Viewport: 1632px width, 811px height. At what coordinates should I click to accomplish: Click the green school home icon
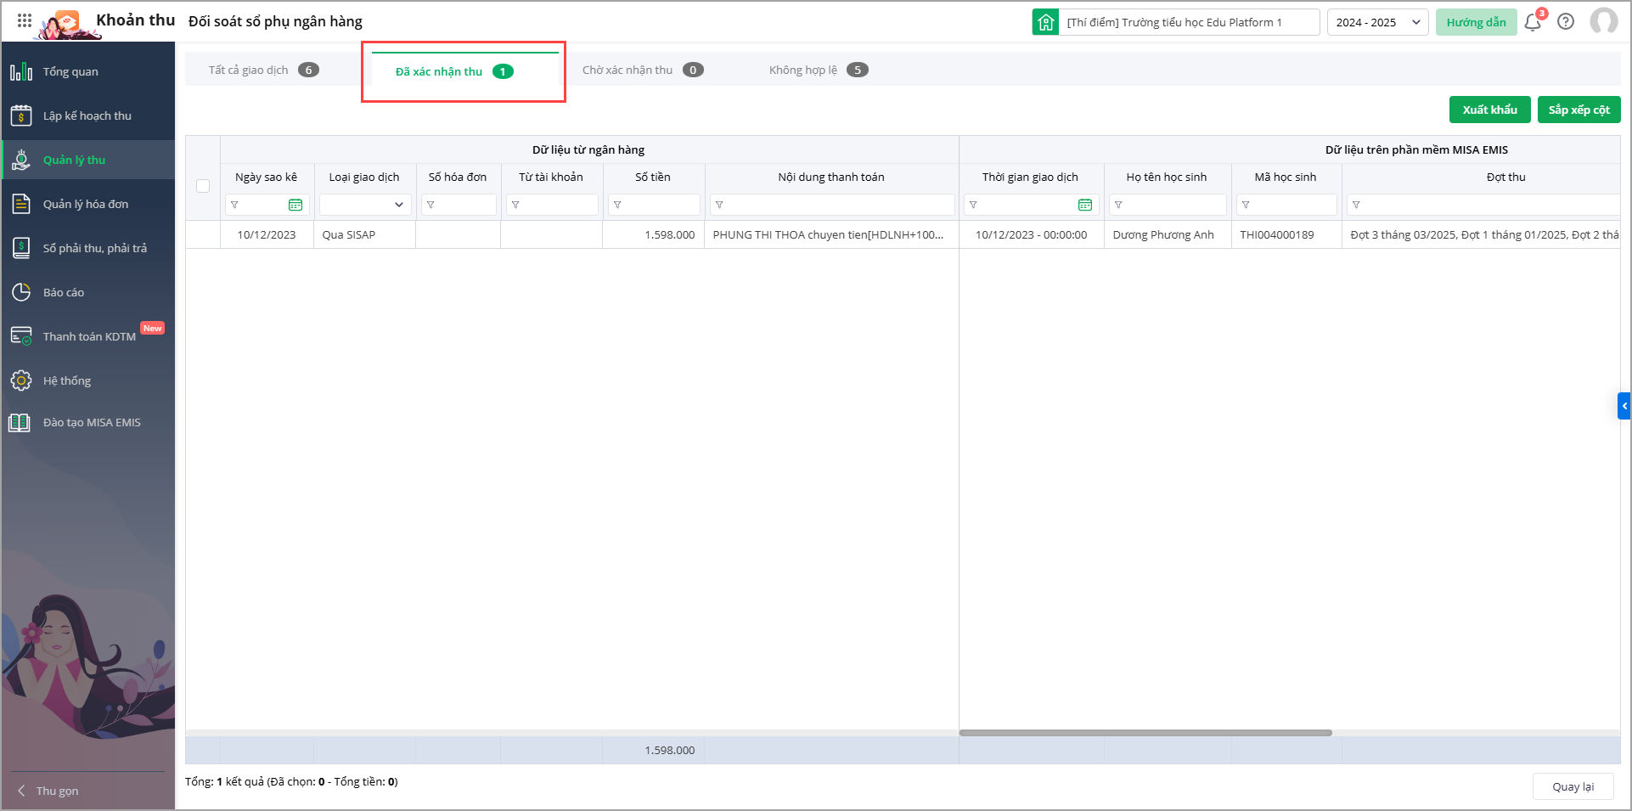[1045, 22]
